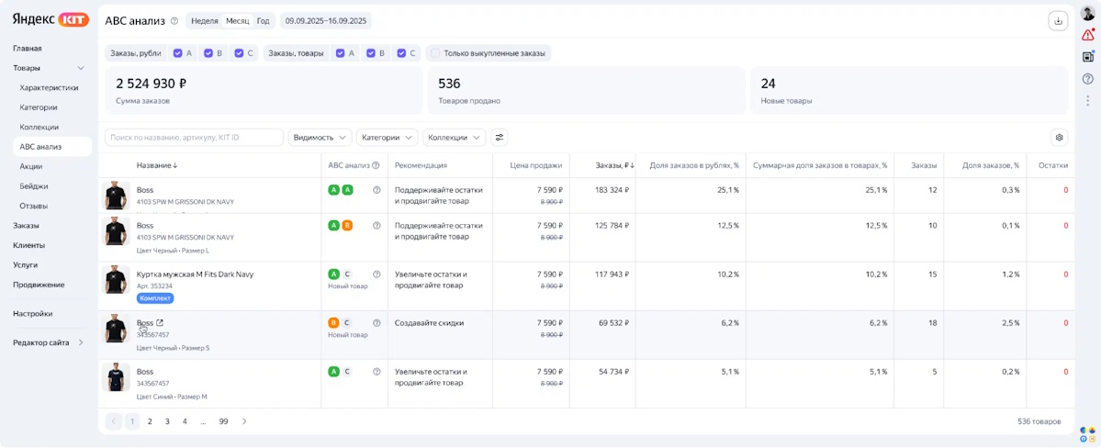Switch period to Месяц

[x=237, y=21]
